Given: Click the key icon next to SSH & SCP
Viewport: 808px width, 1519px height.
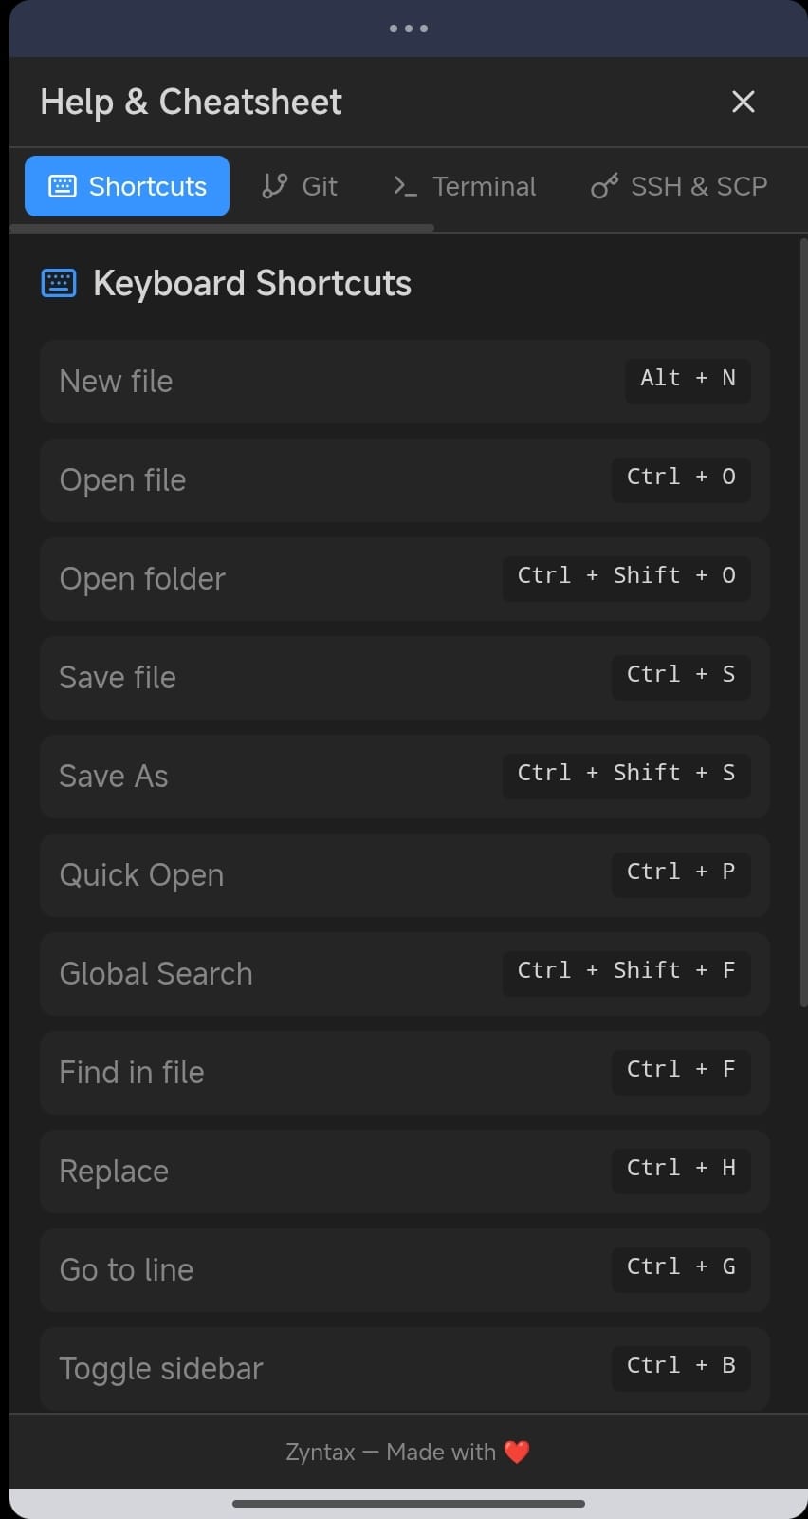Looking at the screenshot, I should pyautogui.click(x=604, y=186).
